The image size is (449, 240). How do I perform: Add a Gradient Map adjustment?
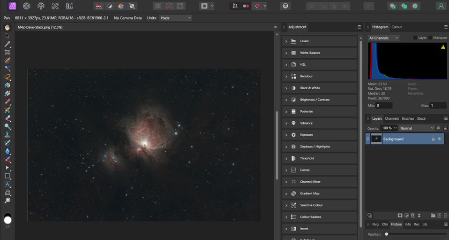[x=319, y=193]
